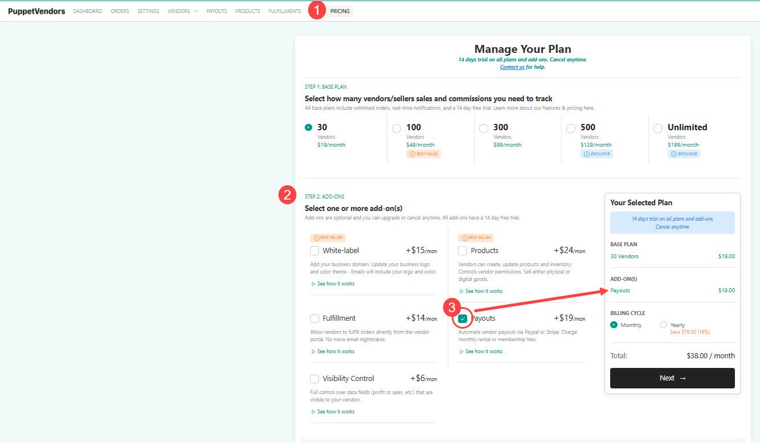The image size is (760, 443).
Task: Open White-label See how it works link
Action: (x=333, y=284)
